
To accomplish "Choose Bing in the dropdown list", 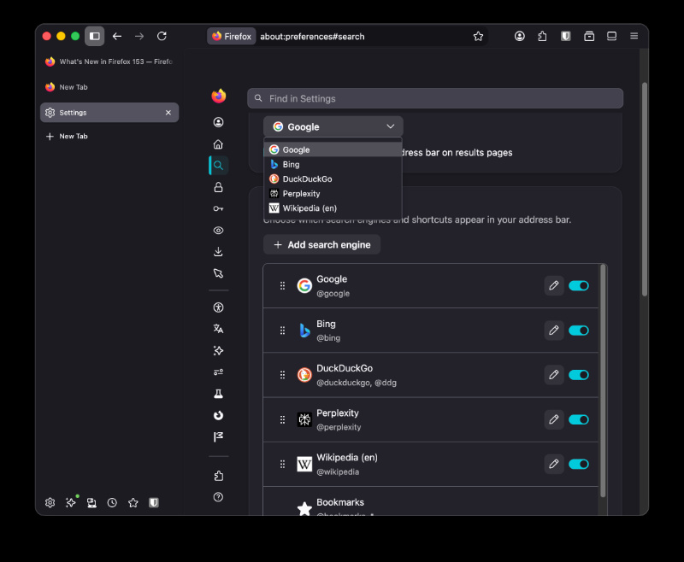I will tap(333, 164).
